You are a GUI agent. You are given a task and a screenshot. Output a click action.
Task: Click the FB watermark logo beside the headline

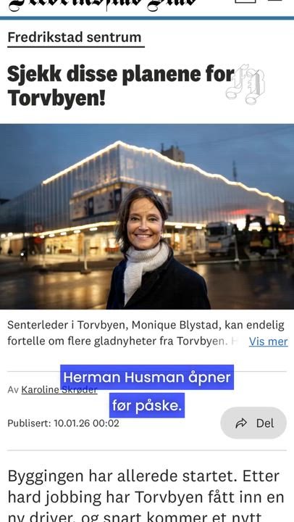click(245, 84)
